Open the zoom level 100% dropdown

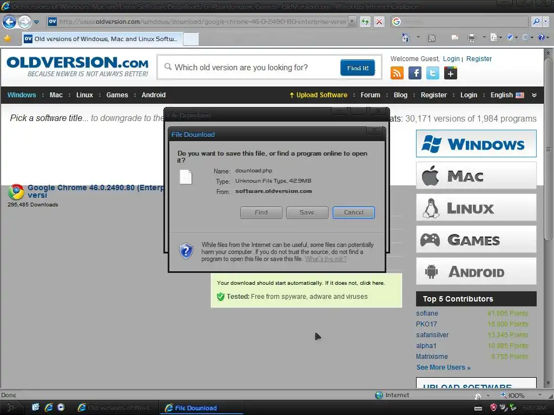point(540,395)
